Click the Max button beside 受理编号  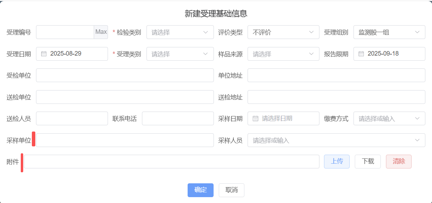pos(101,32)
